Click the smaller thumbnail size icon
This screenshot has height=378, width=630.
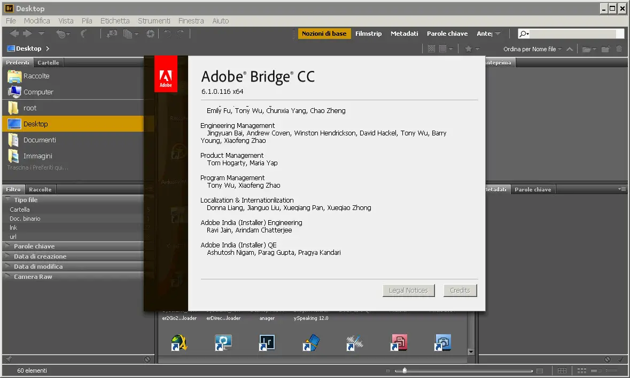pyautogui.click(x=388, y=371)
